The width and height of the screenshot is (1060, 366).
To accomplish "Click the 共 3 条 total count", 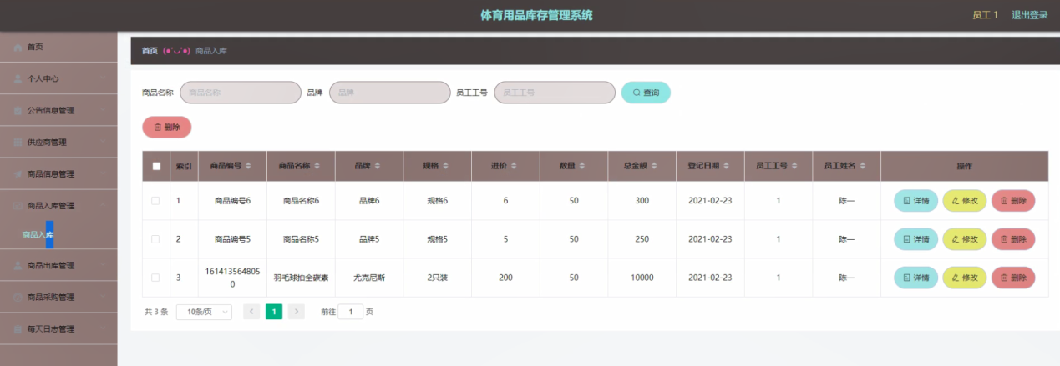I will tap(156, 312).
